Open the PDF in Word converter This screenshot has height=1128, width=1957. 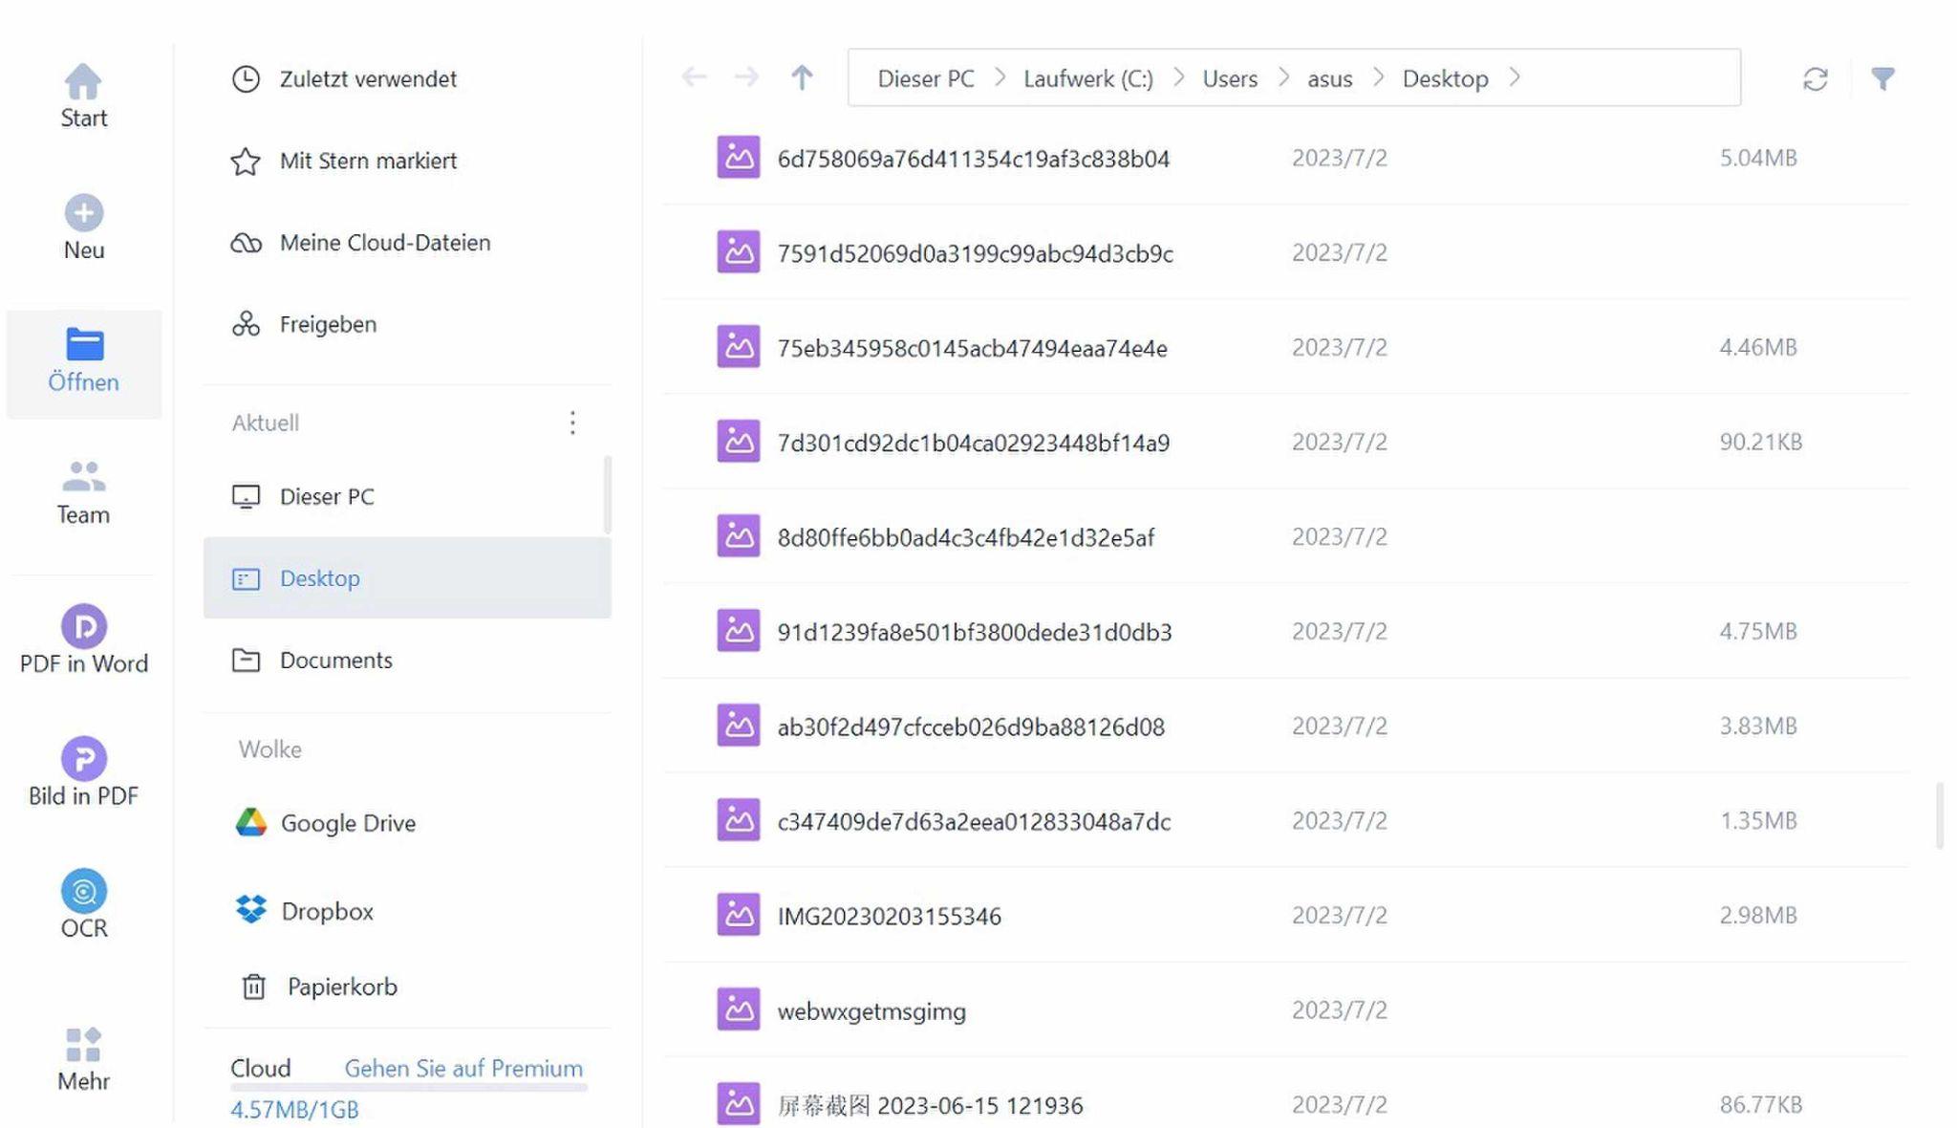tap(84, 639)
